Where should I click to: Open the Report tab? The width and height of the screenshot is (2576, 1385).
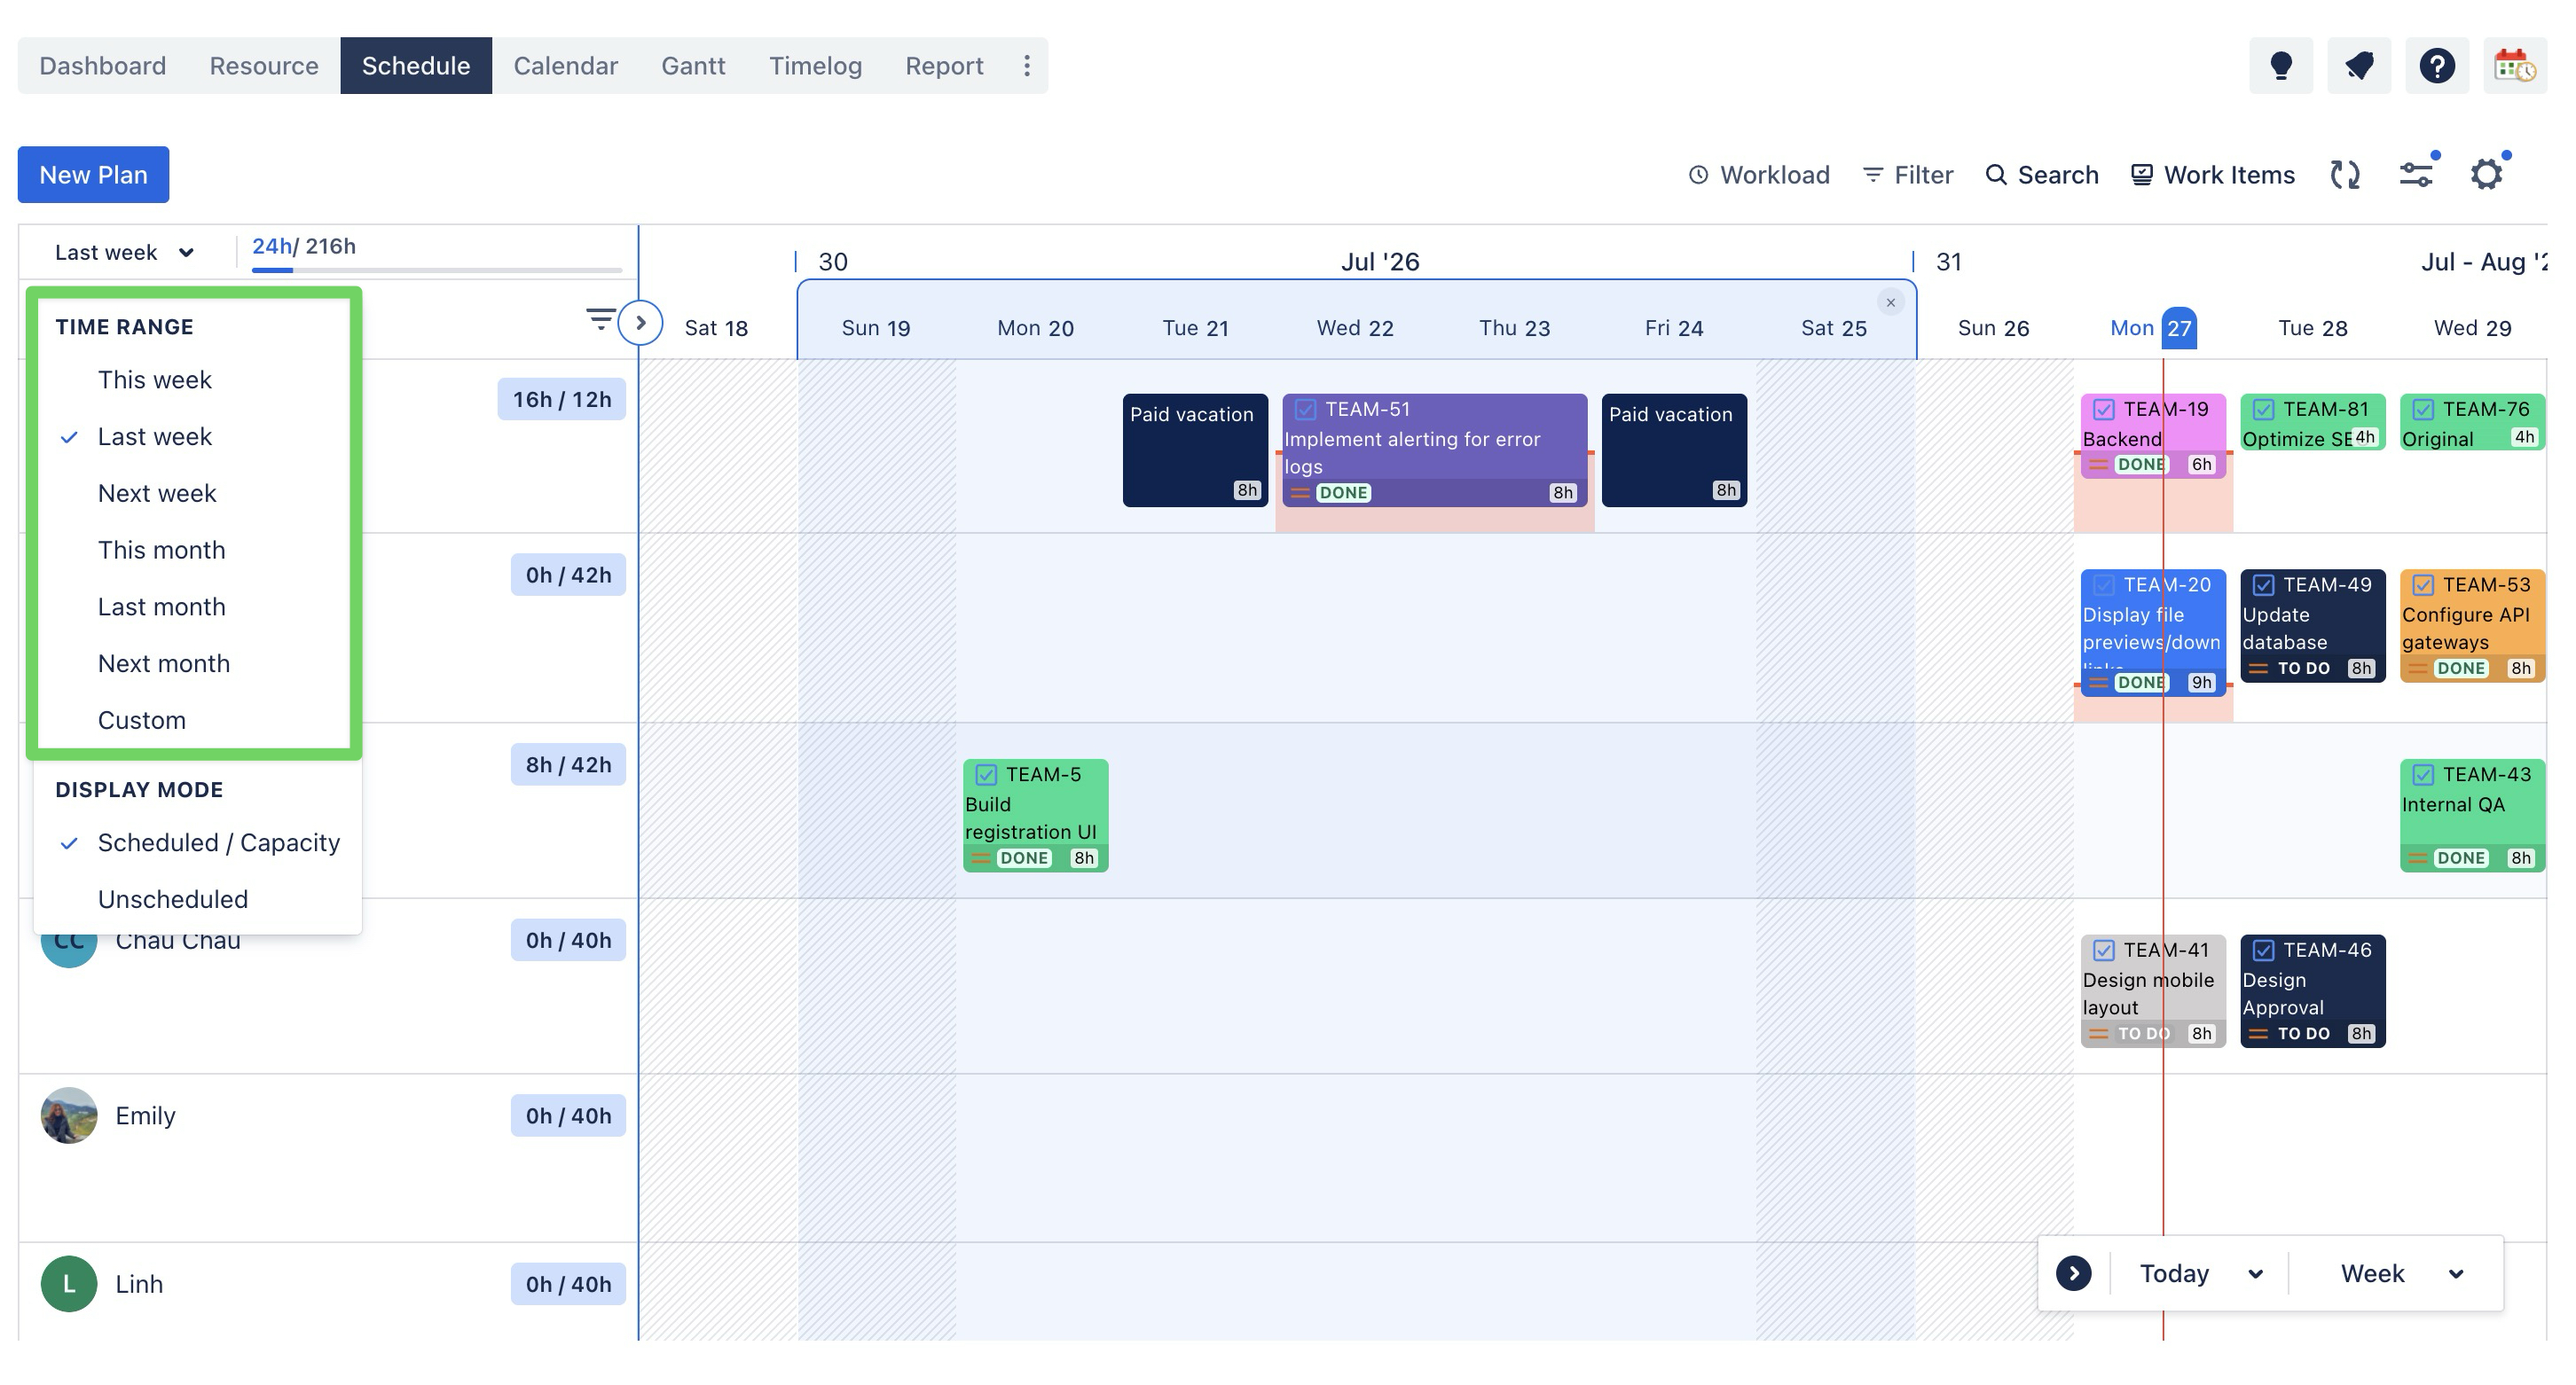click(x=944, y=66)
